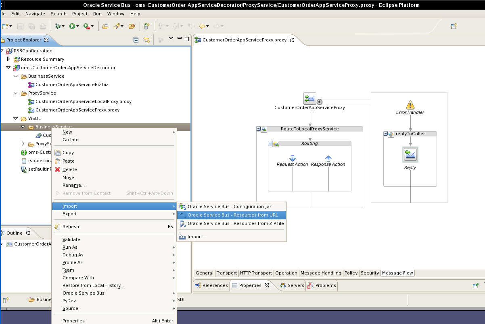Click Delete in the context menu

69,169
